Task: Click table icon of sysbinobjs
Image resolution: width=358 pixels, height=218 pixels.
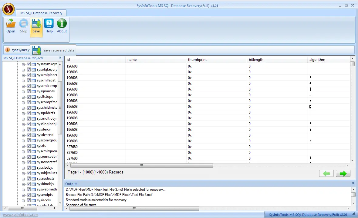Action: point(34,184)
